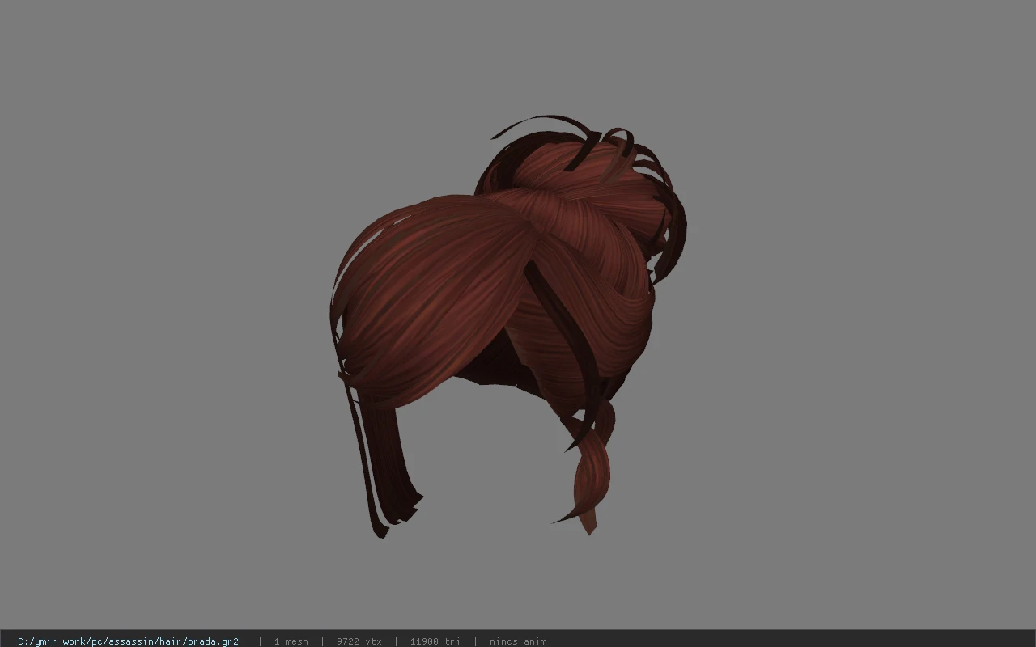The image size is (1036, 647).
Task: Click the red hair 3D model
Action: (x=508, y=326)
